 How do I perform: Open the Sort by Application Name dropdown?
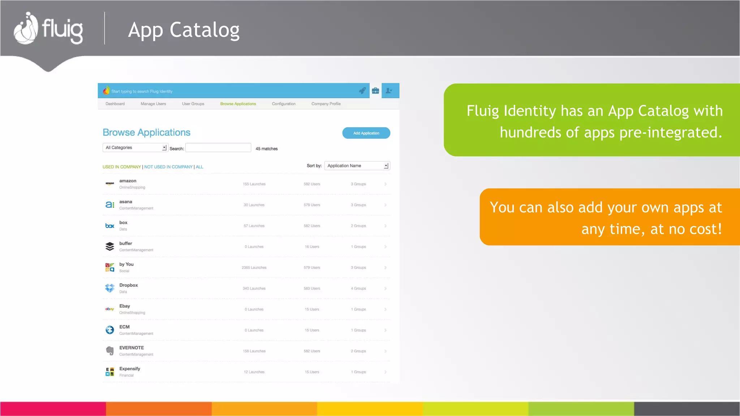357,165
